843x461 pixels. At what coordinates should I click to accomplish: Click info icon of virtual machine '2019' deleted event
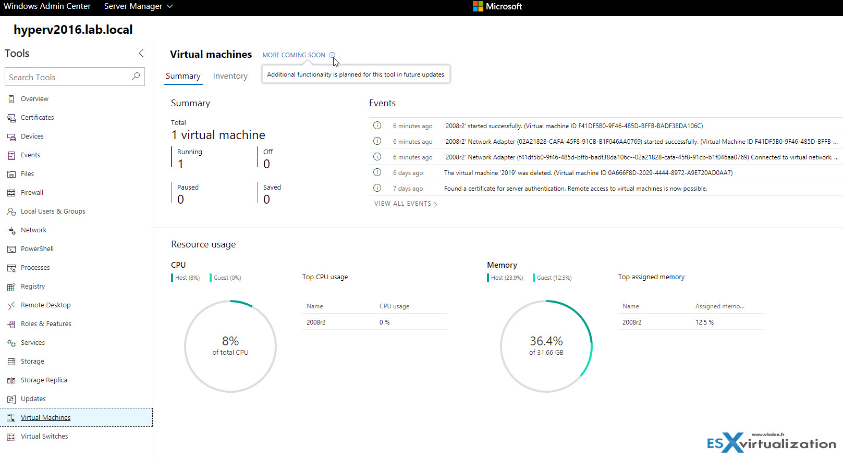pyautogui.click(x=377, y=172)
